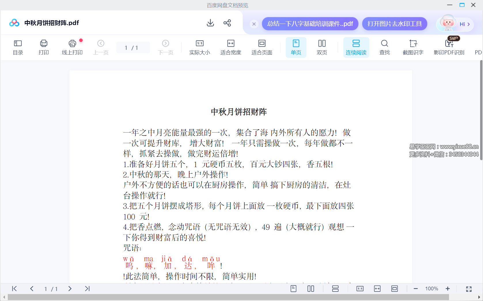Screen dimensions: 483x301
Task: Click the 打印 print icon
Action: 43,47
